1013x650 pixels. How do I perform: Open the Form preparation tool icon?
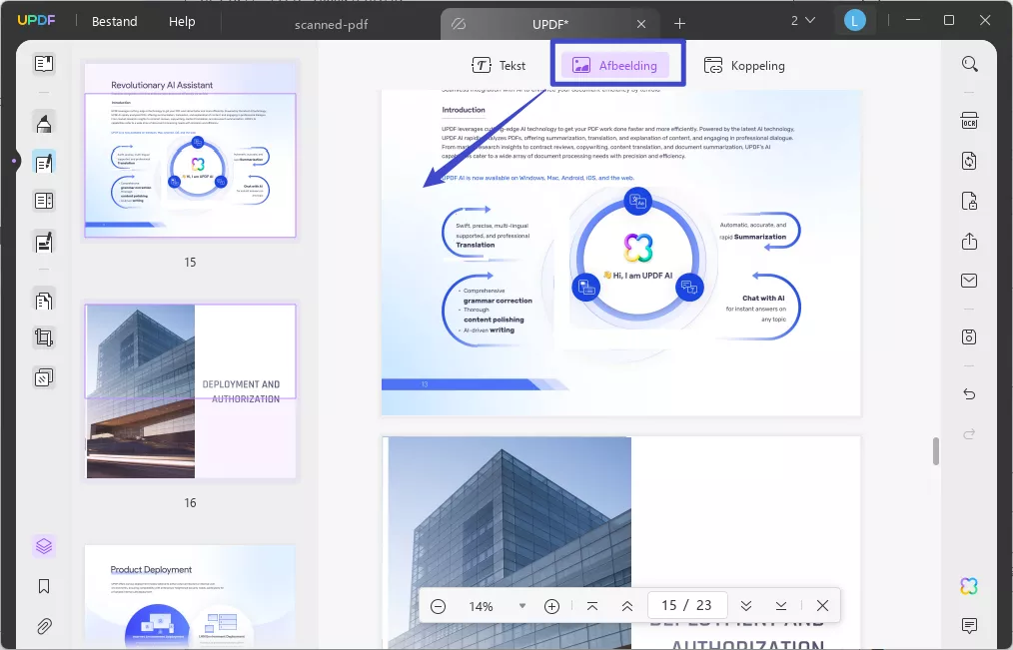point(44,202)
